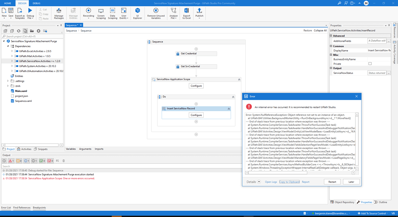Toggle trace messages filter in Output
This screenshot has height=217, width=398.
point(34,161)
